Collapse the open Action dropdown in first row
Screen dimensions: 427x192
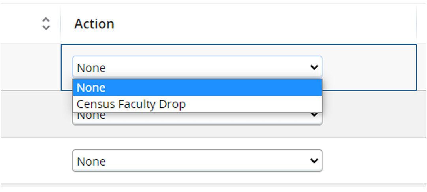(197, 68)
